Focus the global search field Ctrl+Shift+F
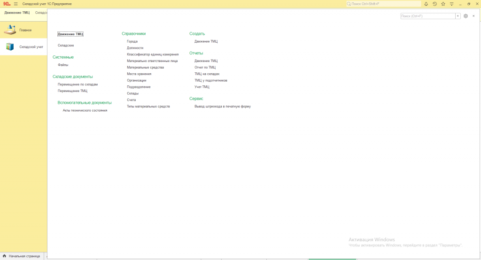The image size is (481, 260). pyautogui.click(x=383, y=4)
